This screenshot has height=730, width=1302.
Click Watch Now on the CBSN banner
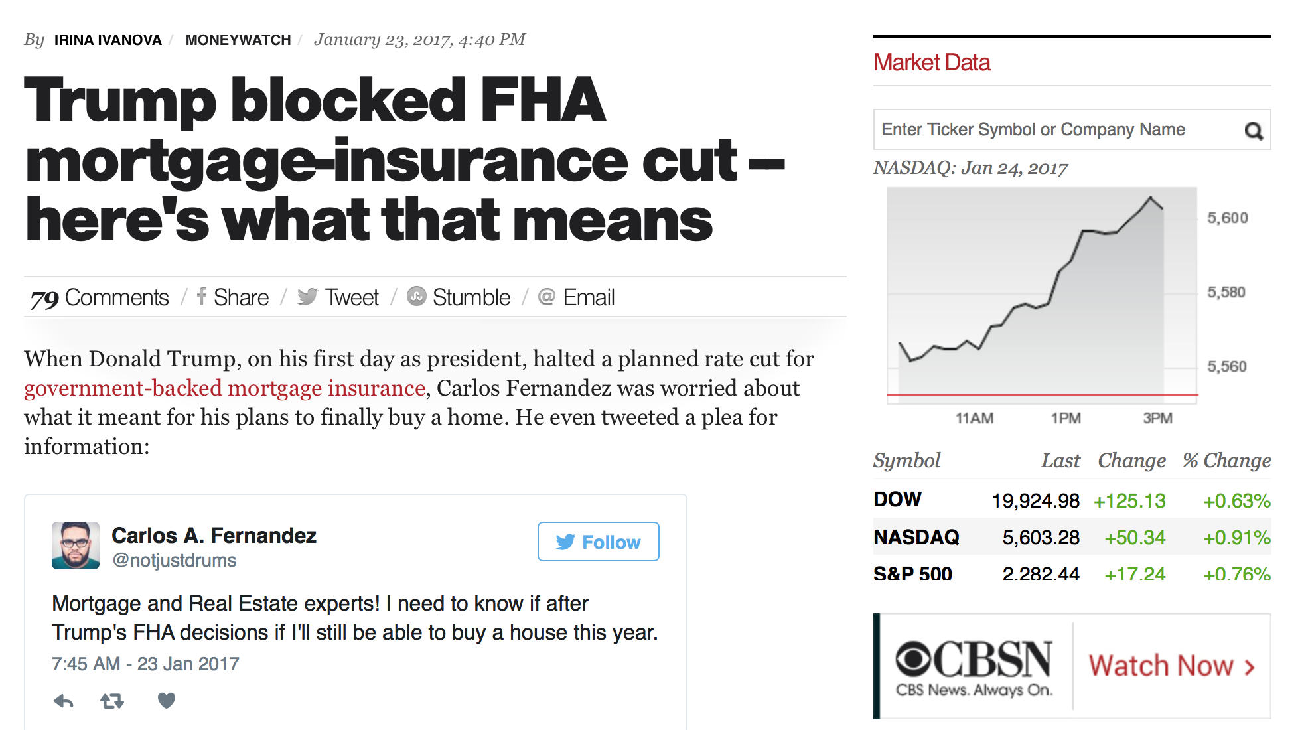point(1171,666)
